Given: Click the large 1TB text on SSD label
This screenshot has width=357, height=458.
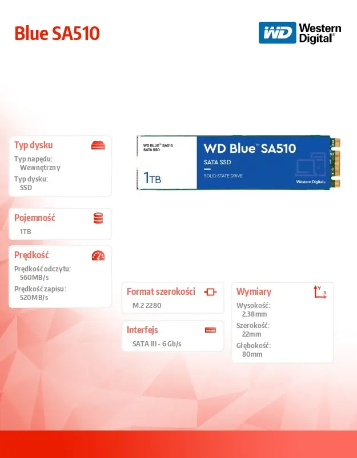Looking at the screenshot, I should [152, 178].
